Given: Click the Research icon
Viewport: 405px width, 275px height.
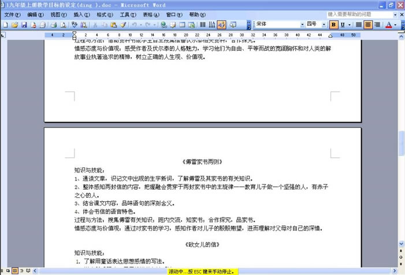Looking at the screenshot, I should tap(84, 25).
